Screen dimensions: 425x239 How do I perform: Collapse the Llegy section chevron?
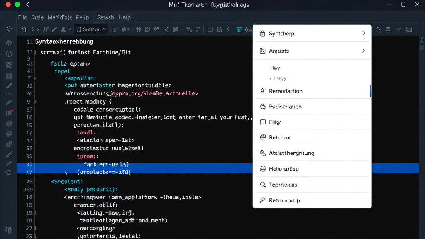tap(270, 78)
